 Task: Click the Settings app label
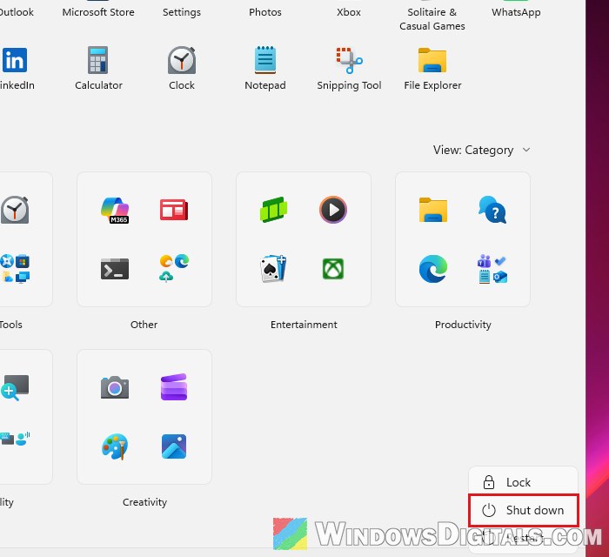tap(182, 12)
